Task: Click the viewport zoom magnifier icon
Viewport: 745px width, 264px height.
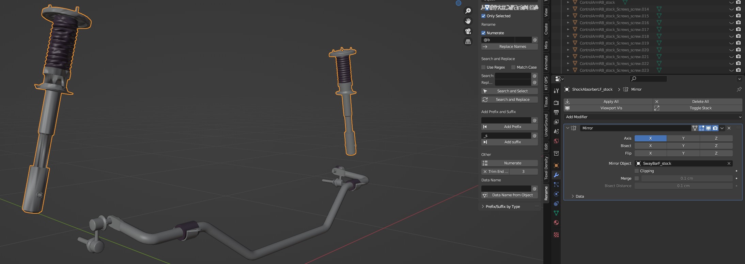Action: 468,11
